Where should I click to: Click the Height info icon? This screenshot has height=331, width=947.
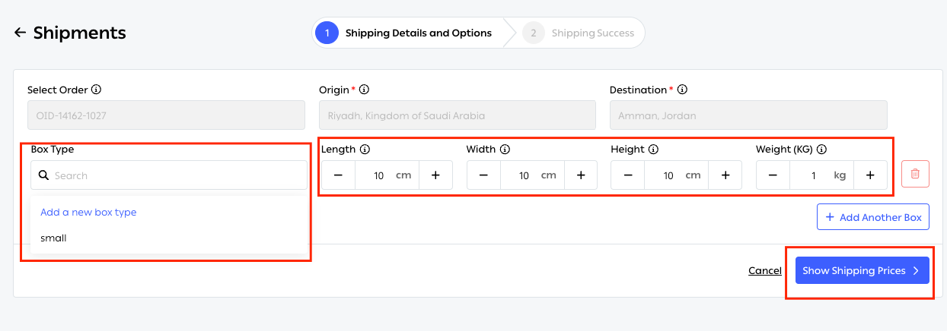pos(653,150)
